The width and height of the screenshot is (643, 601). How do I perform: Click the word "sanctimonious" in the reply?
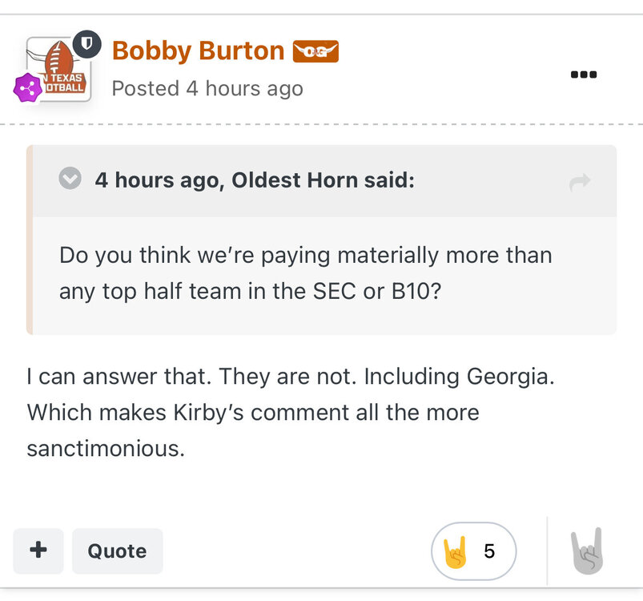pos(105,448)
